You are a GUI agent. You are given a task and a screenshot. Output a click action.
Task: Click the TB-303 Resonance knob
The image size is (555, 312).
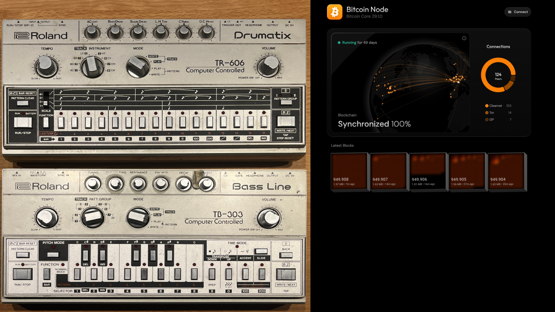click(x=138, y=184)
